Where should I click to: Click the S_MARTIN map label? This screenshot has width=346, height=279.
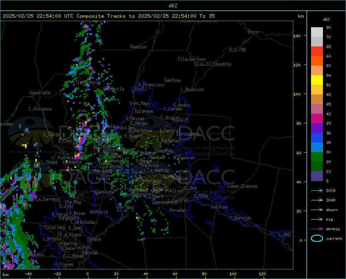click(x=159, y=171)
